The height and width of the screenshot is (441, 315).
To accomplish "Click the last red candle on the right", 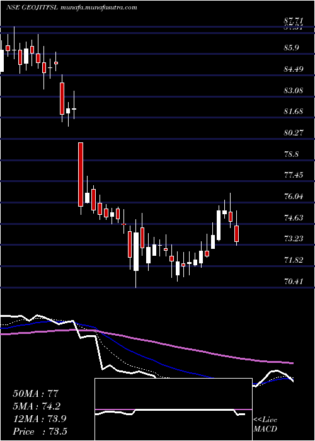I will pyautogui.click(x=236, y=234).
